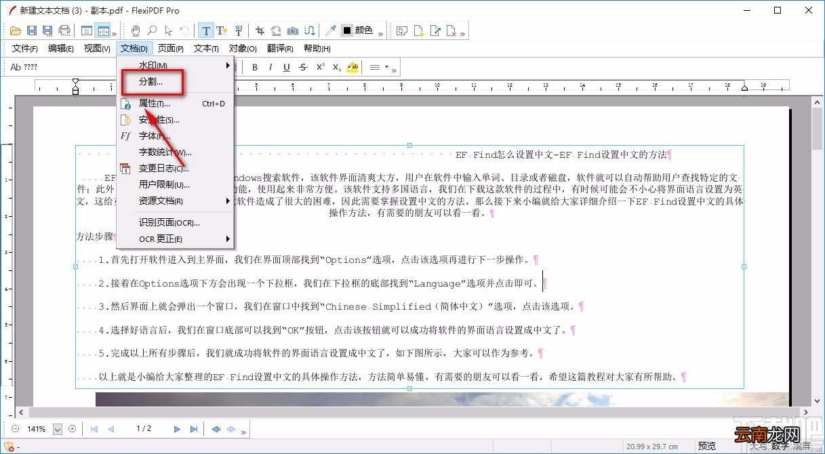Image resolution: width=825 pixels, height=454 pixels.
Task: Open the 视图(V) menu
Action: pos(97,49)
